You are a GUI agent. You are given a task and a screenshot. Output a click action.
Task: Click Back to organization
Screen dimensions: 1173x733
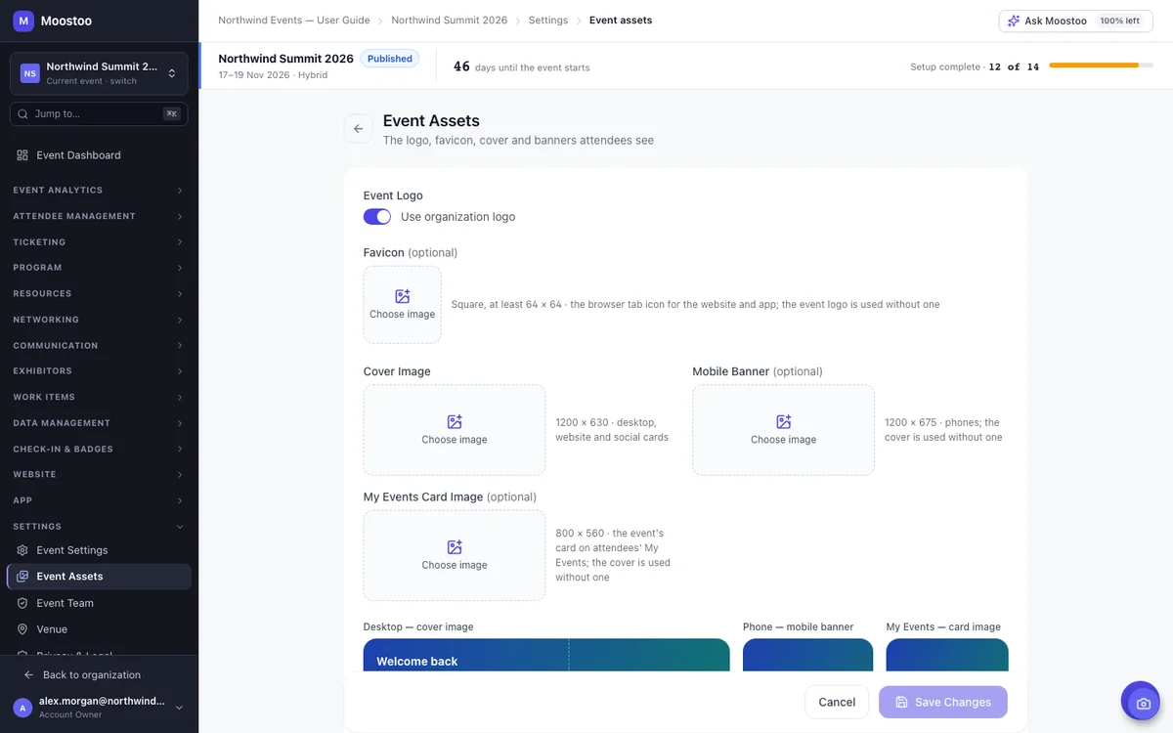99,675
